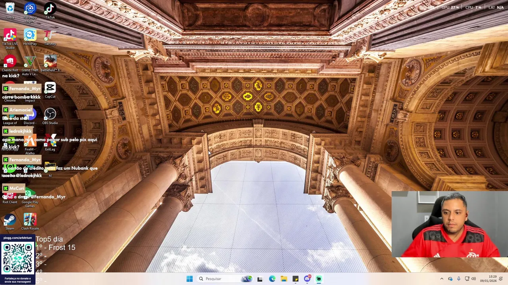This screenshot has width=508, height=285.
Task: Click the 'Top5 dia' overlay heading
Action: [x=49, y=239]
